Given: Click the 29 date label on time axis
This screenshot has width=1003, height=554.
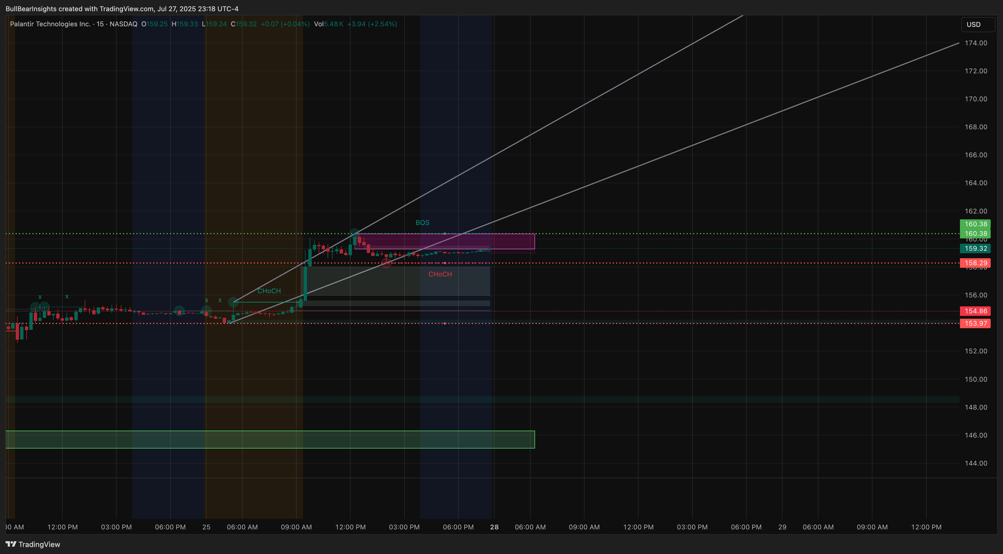Looking at the screenshot, I should point(782,527).
